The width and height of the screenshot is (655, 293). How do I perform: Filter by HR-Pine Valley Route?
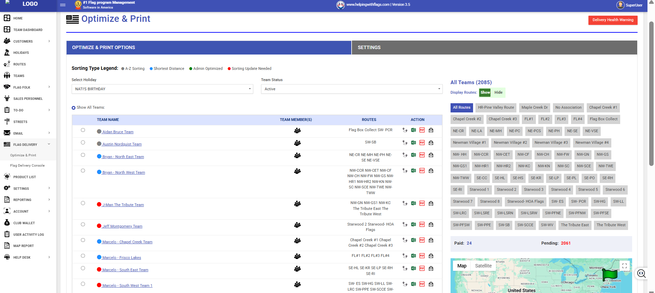[x=496, y=107]
